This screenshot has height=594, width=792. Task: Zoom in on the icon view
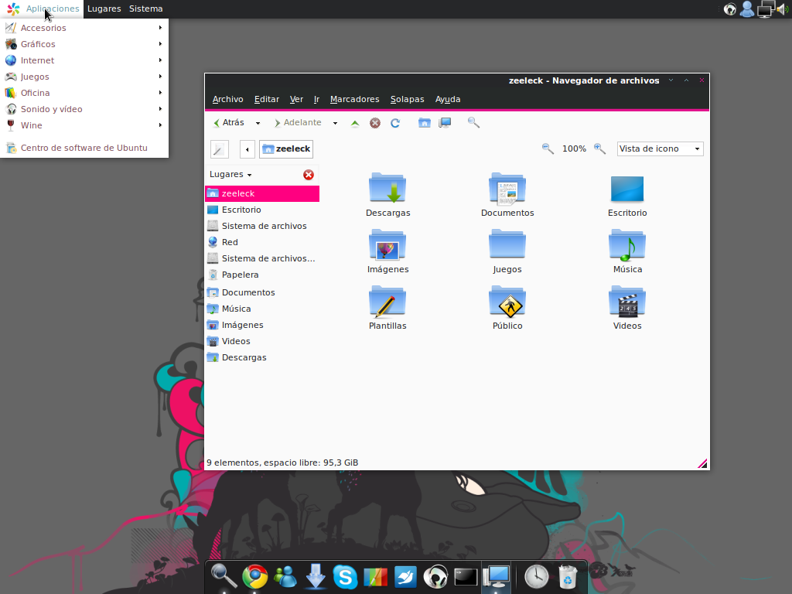(x=599, y=148)
